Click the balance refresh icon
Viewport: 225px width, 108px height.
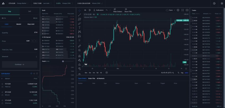[x=20, y=18]
